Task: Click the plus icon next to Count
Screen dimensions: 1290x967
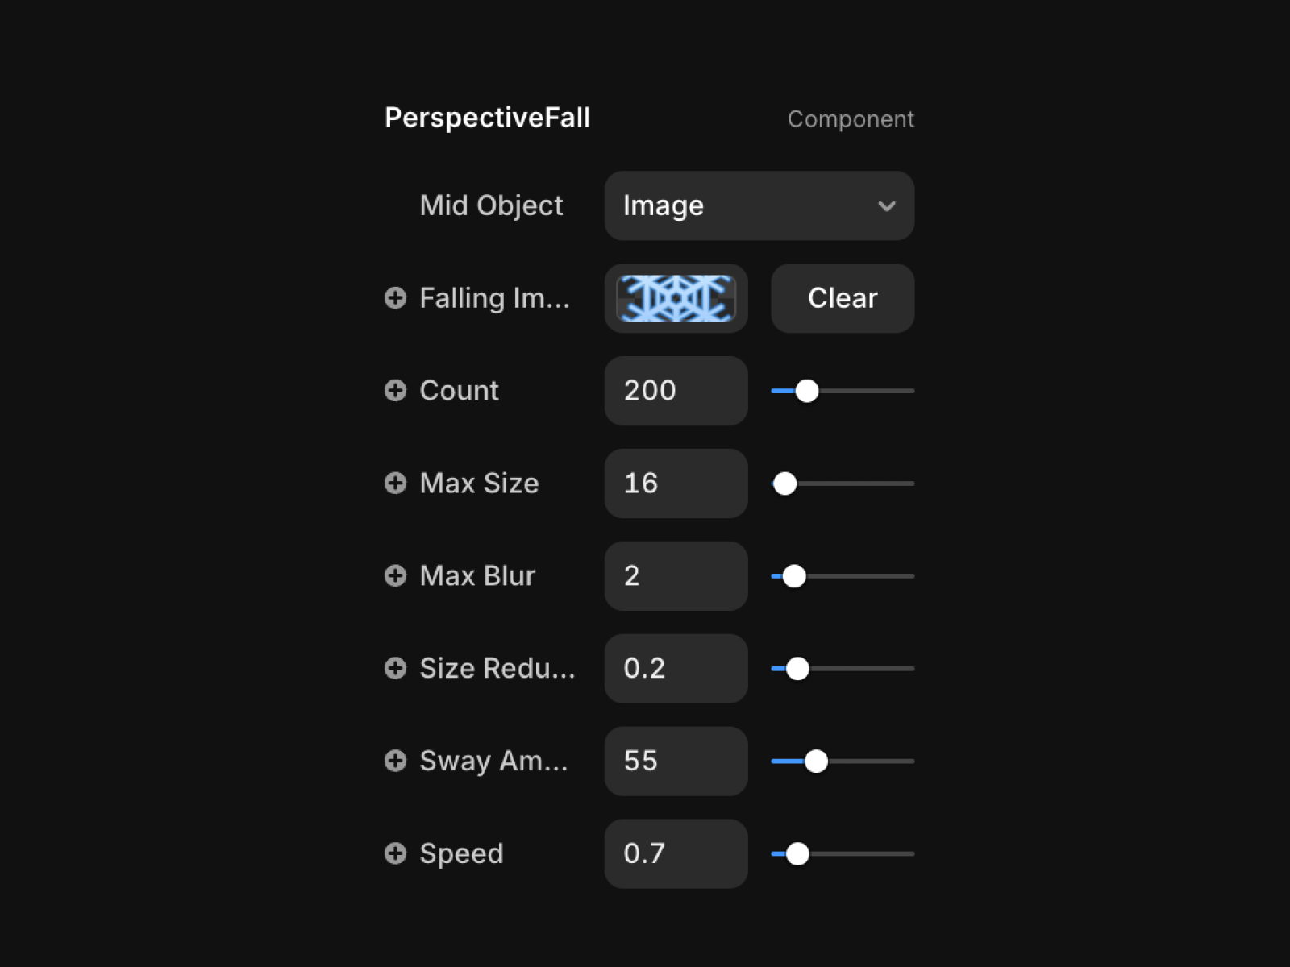Action: [395, 391]
